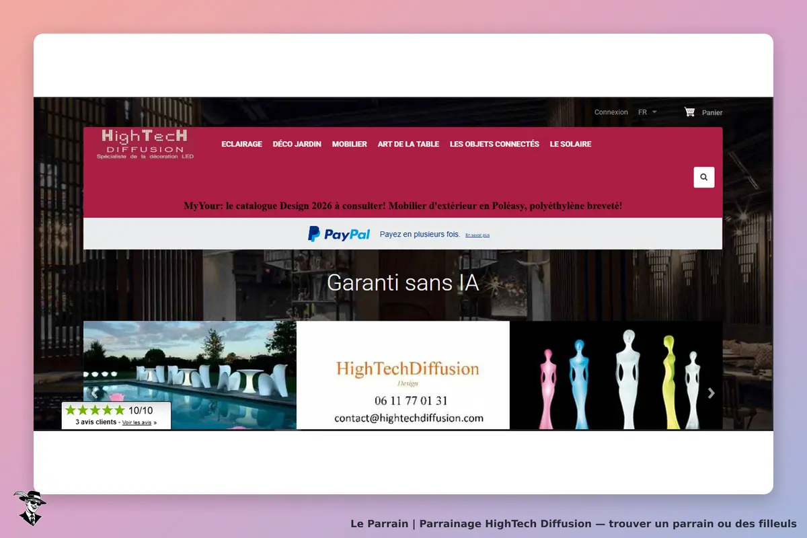Open the HighTechDiffusion contact card slide
The width and height of the screenshot is (807, 538).
(403, 375)
